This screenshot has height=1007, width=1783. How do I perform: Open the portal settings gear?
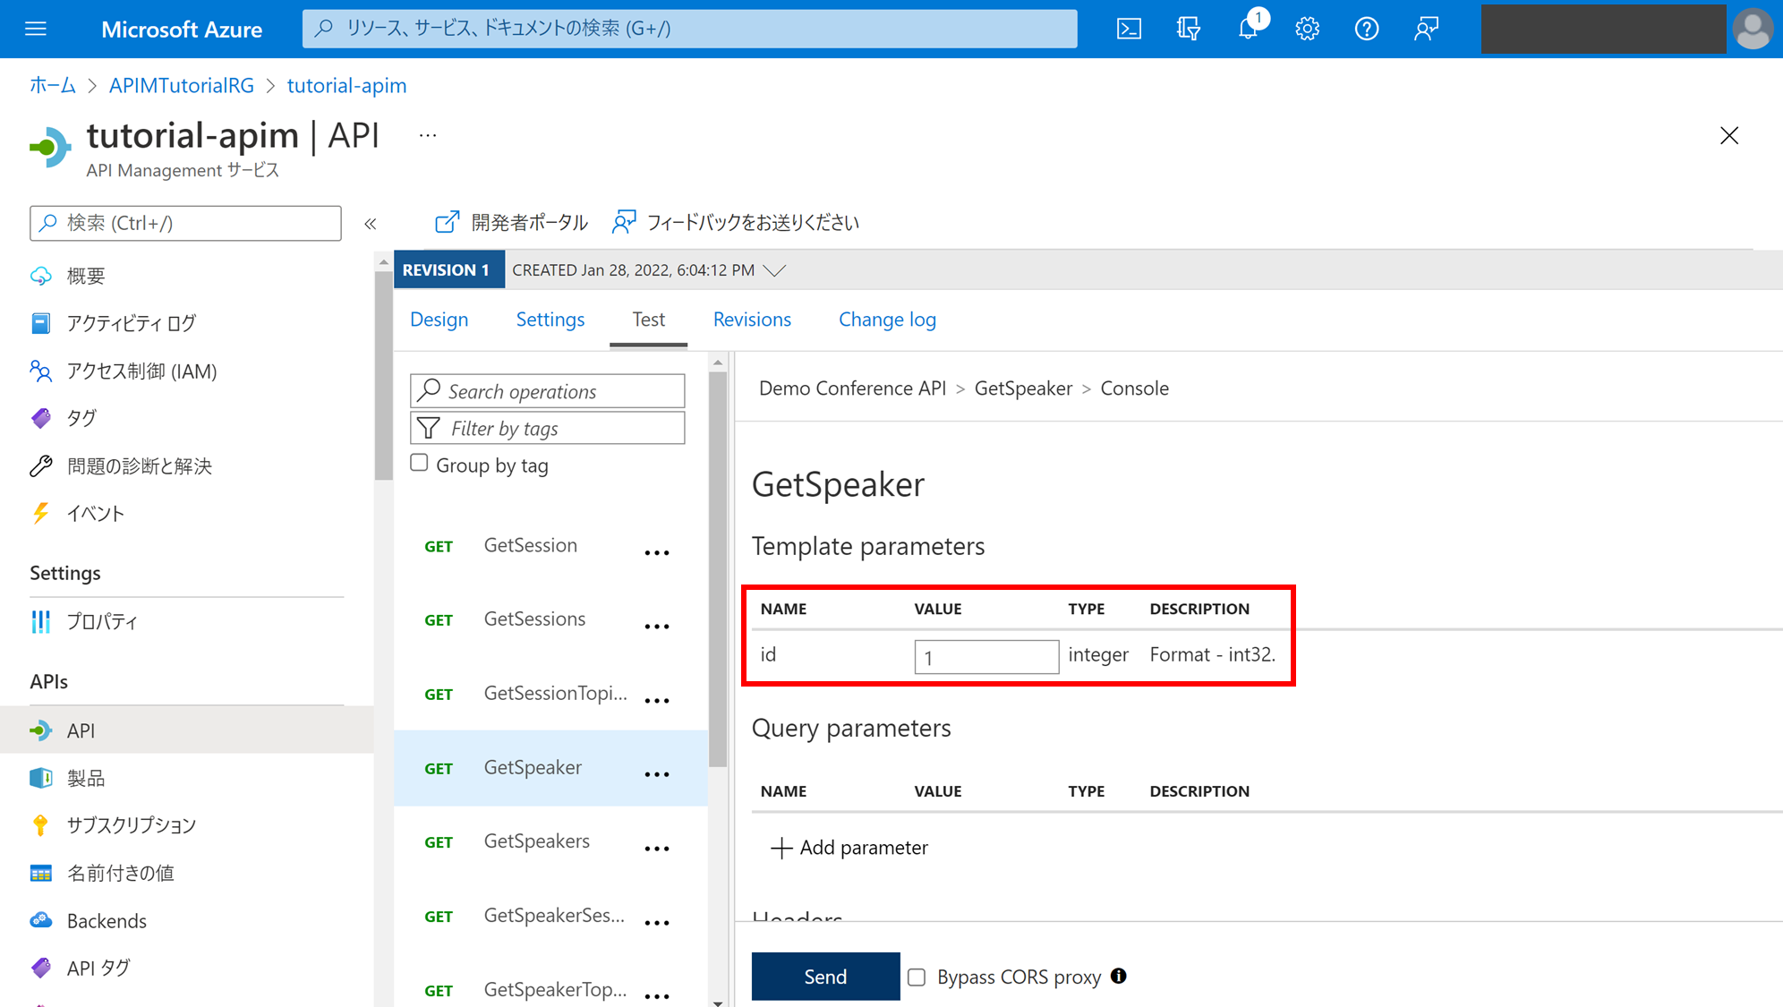1307,28
